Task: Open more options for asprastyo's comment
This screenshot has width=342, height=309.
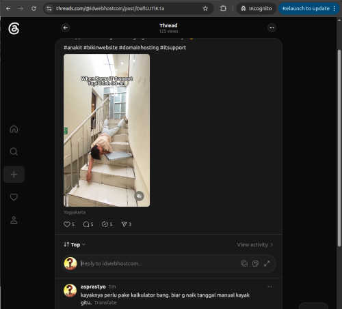Action: [270, 286]
